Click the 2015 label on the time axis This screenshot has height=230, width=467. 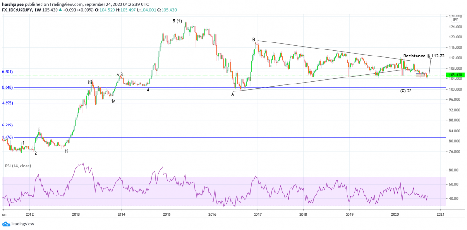167,214
